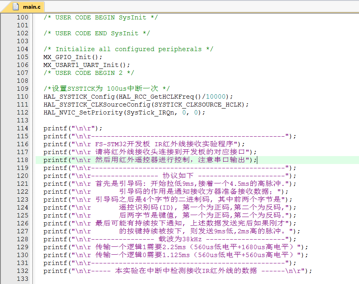
Task: Click the 2.25ms printf line
Action: 176,247
